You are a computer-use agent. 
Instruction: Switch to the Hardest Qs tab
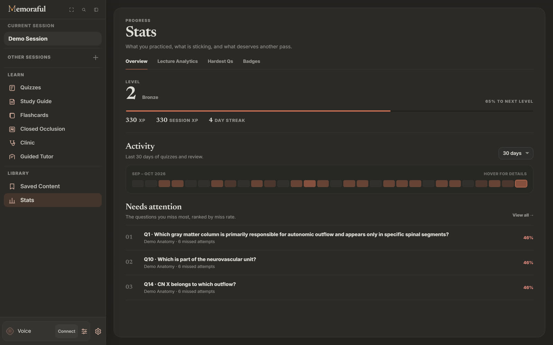[x=220, y=61]
